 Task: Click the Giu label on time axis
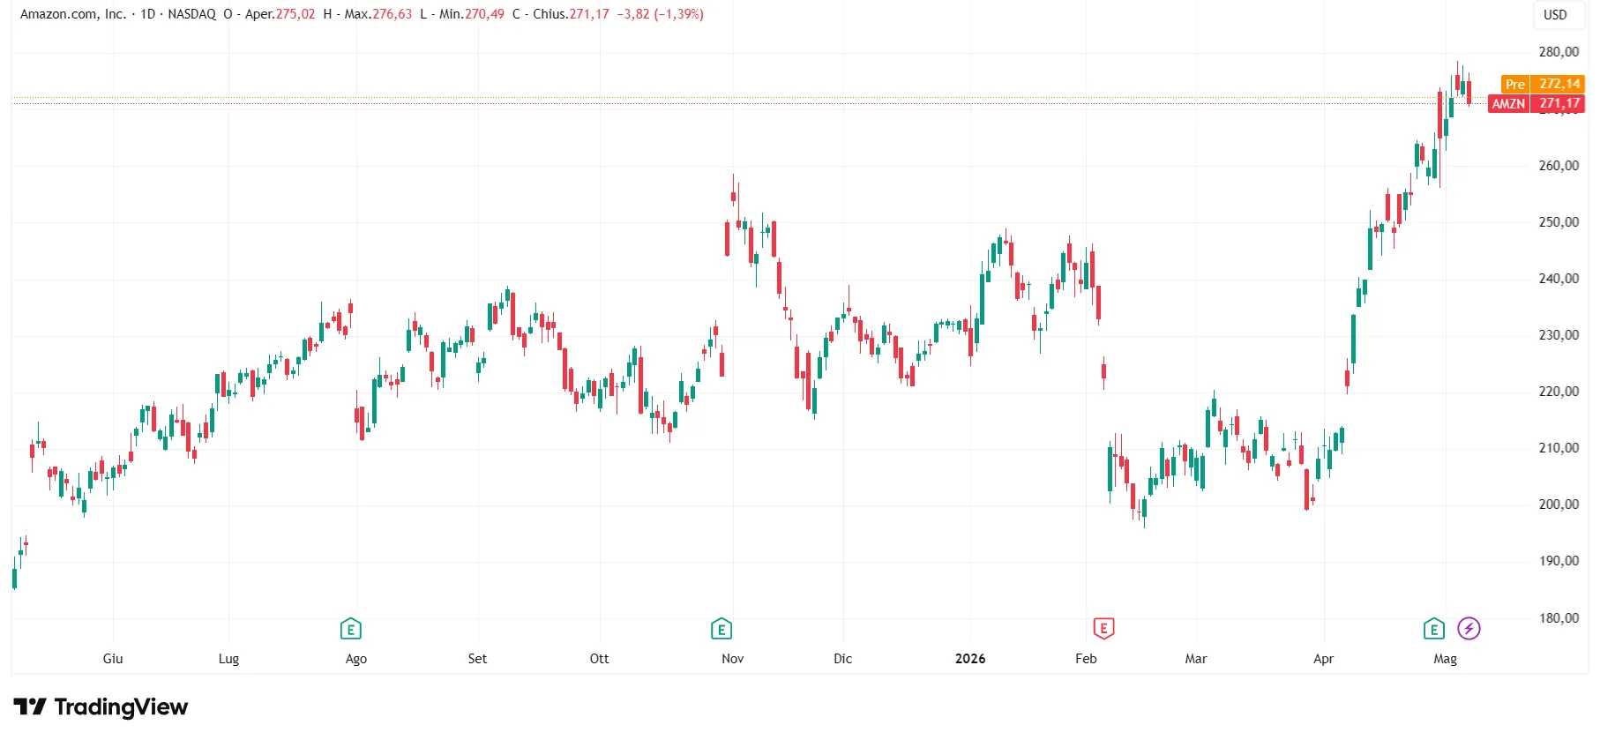(x=113, y=659)
